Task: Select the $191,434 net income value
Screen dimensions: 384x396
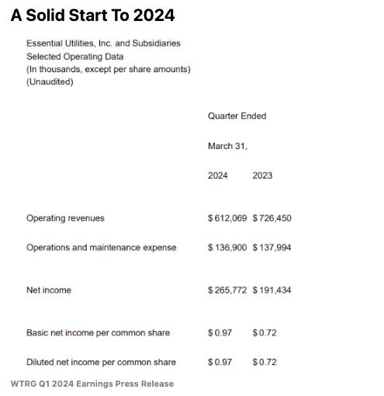Action: tap(272, 290)
